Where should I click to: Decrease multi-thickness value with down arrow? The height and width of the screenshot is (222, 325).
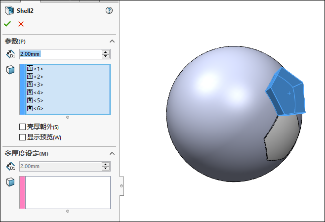click(106, 169)
